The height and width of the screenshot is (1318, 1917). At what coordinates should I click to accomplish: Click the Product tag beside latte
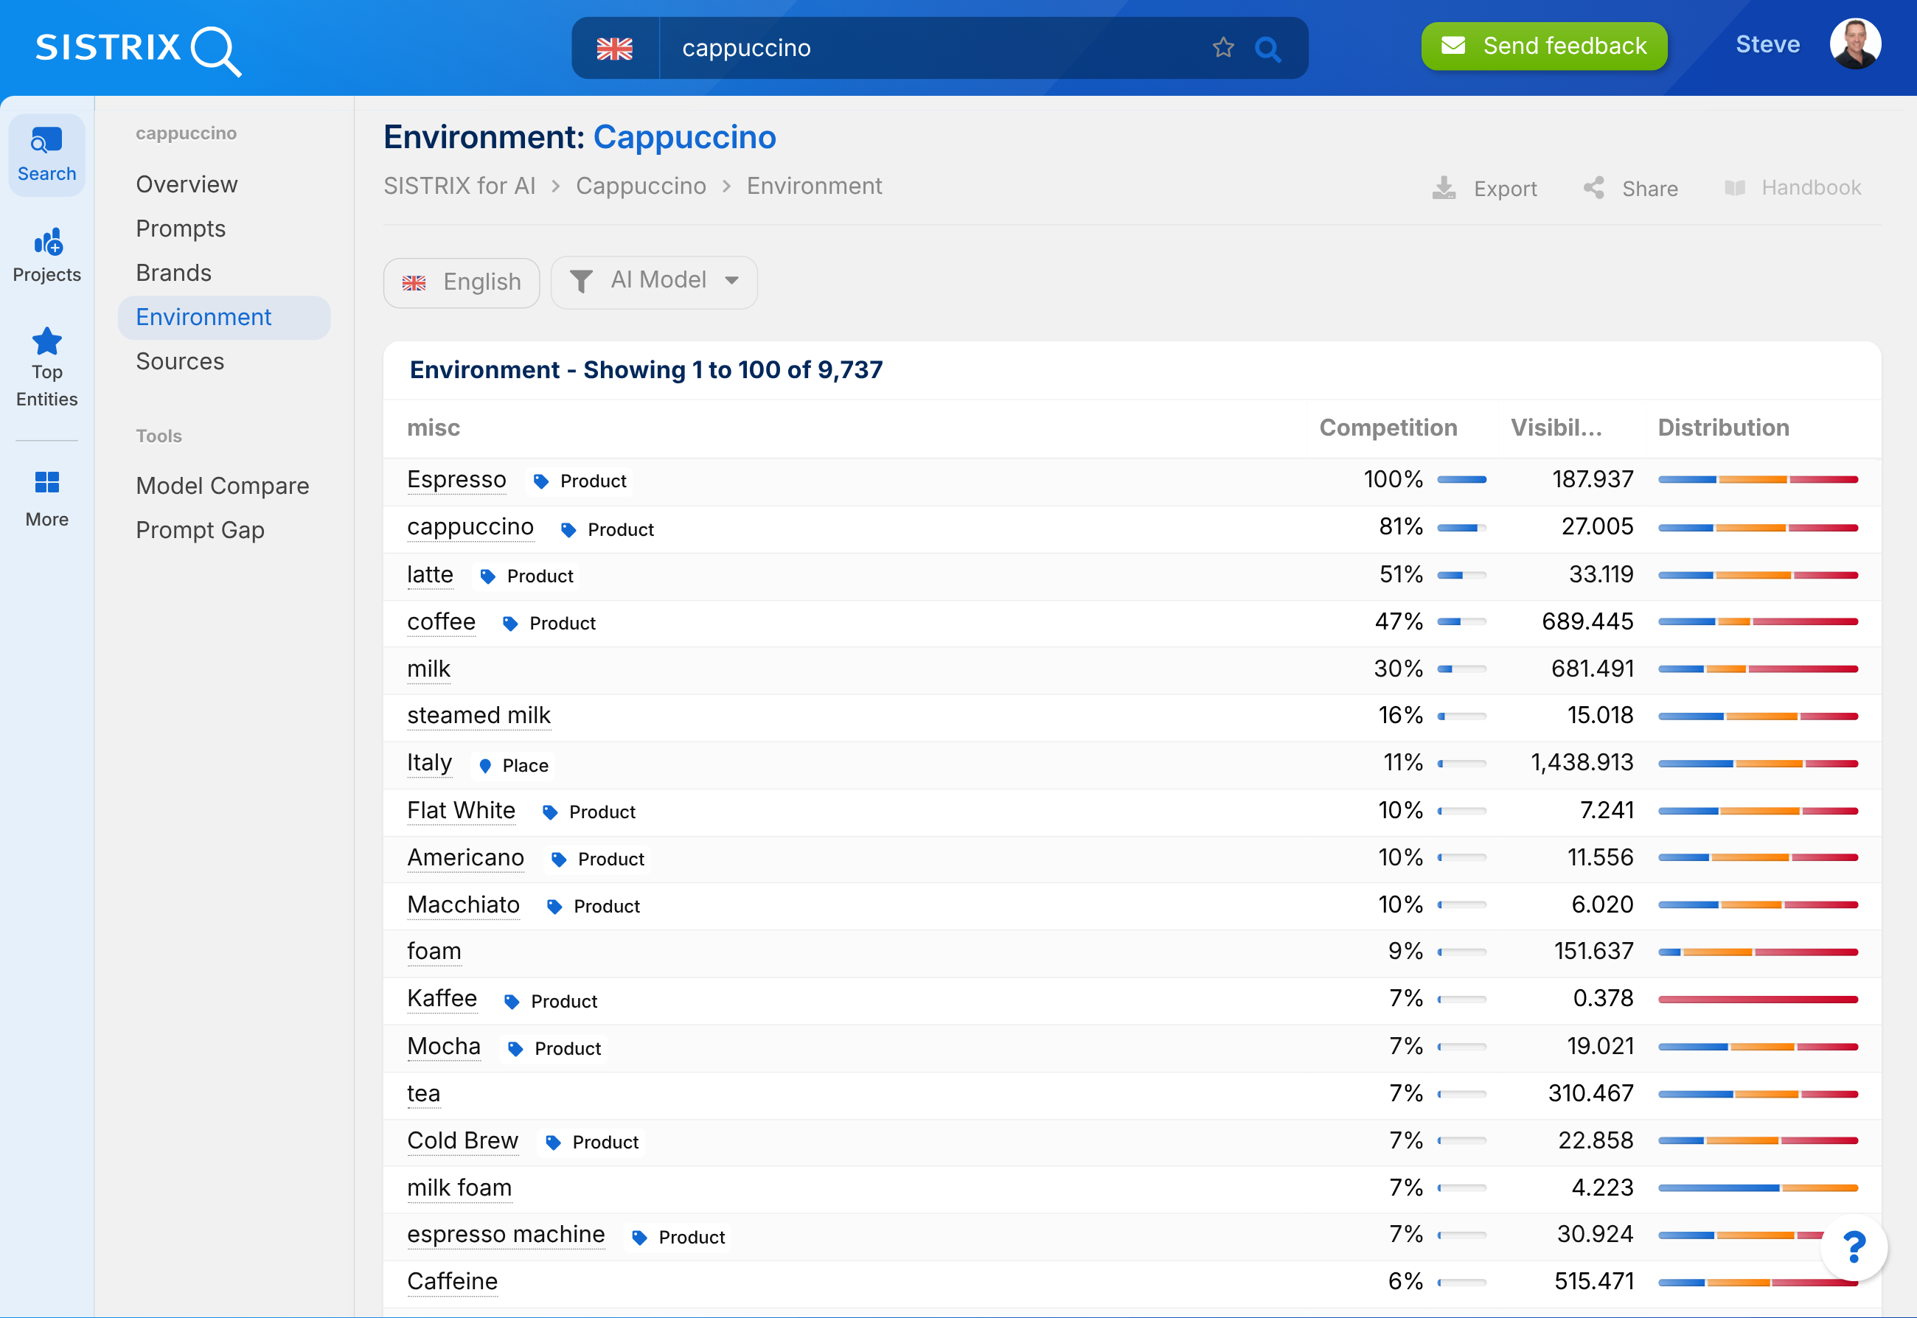click(x=527, y=576)
